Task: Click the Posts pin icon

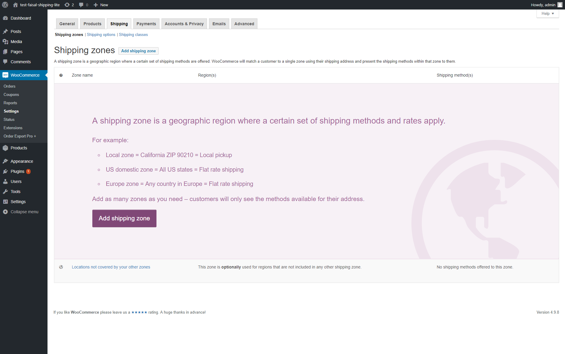Action: [5, 31]
